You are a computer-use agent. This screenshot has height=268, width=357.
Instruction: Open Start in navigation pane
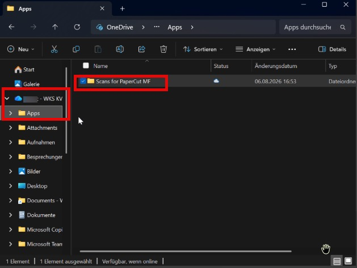click(24, 69)
